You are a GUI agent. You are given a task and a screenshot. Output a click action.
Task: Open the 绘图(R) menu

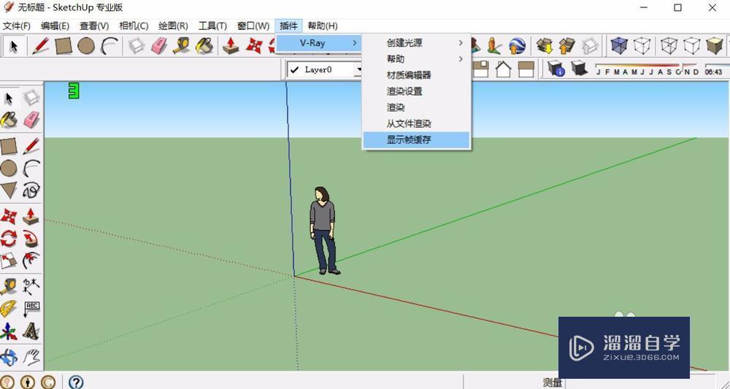pos(173,26)
